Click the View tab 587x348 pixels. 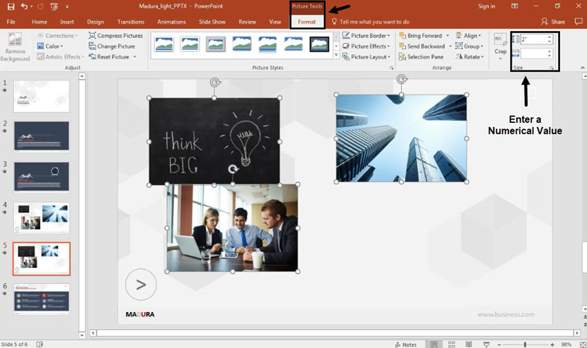tap(275, 21)
